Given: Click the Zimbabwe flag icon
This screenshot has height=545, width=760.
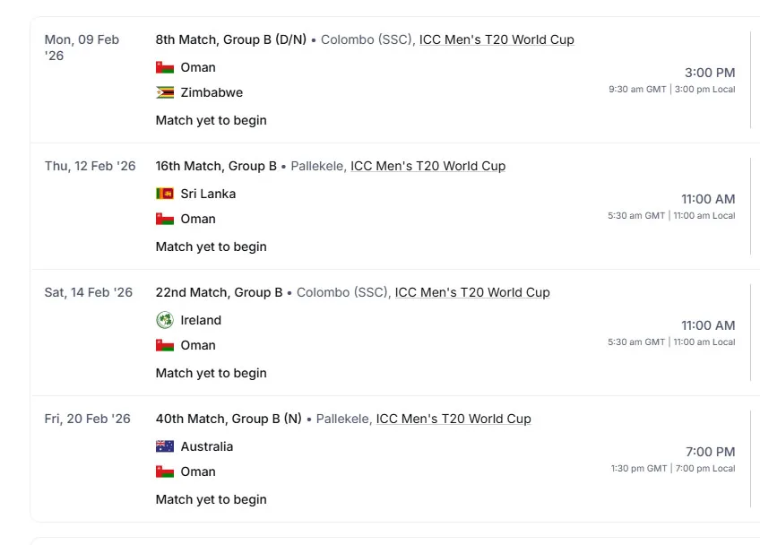Looking at the screenshot, I should click(x=165, y=92).
